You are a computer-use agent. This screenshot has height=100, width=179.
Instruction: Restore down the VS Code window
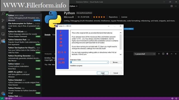[x=170, y=2]
